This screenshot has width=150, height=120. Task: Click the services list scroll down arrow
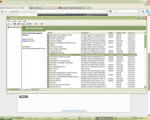pos(145,87)
